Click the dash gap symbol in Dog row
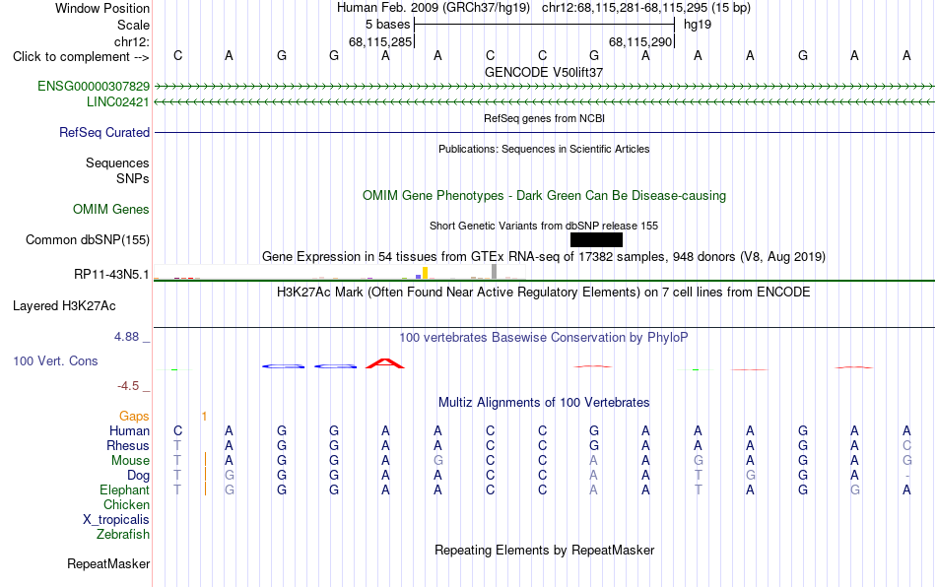This screenshot has width=936, height=587. [906, 476]
